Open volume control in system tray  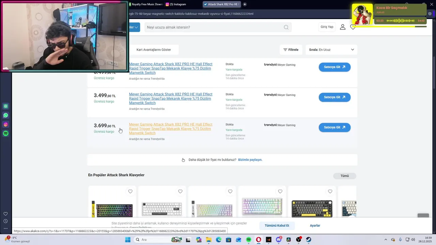click(413, 240)
